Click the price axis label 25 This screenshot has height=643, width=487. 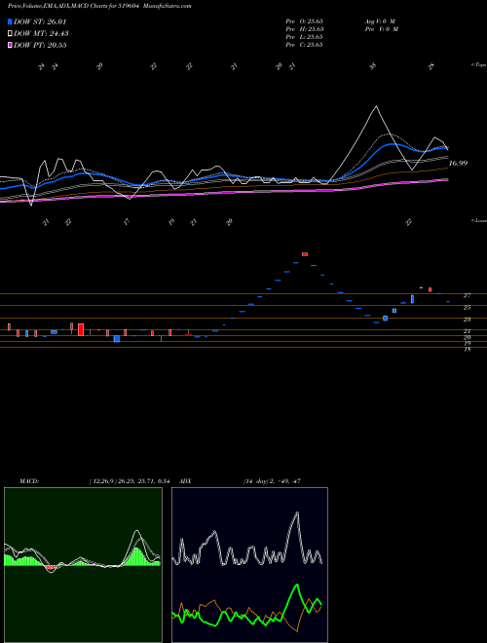[467, 307]
